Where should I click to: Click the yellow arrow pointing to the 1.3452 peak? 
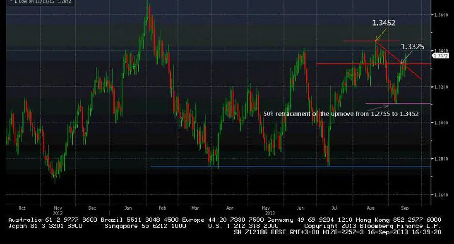(380, 34)
